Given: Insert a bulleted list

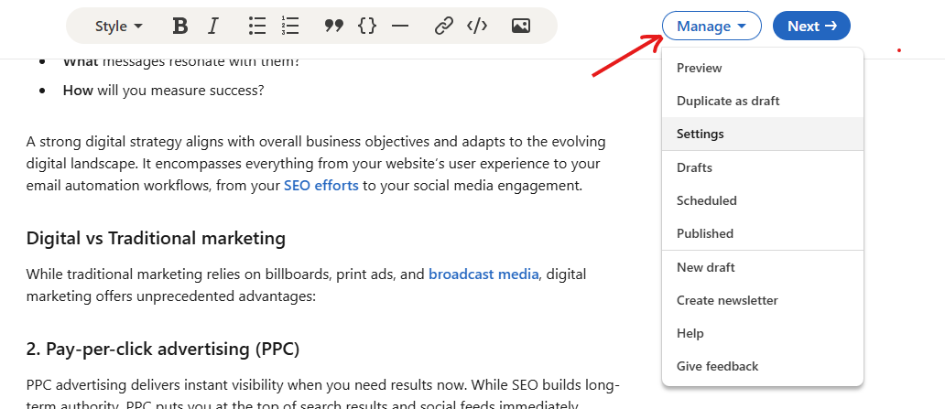Looking at the screenshot, I should (257, 26).
